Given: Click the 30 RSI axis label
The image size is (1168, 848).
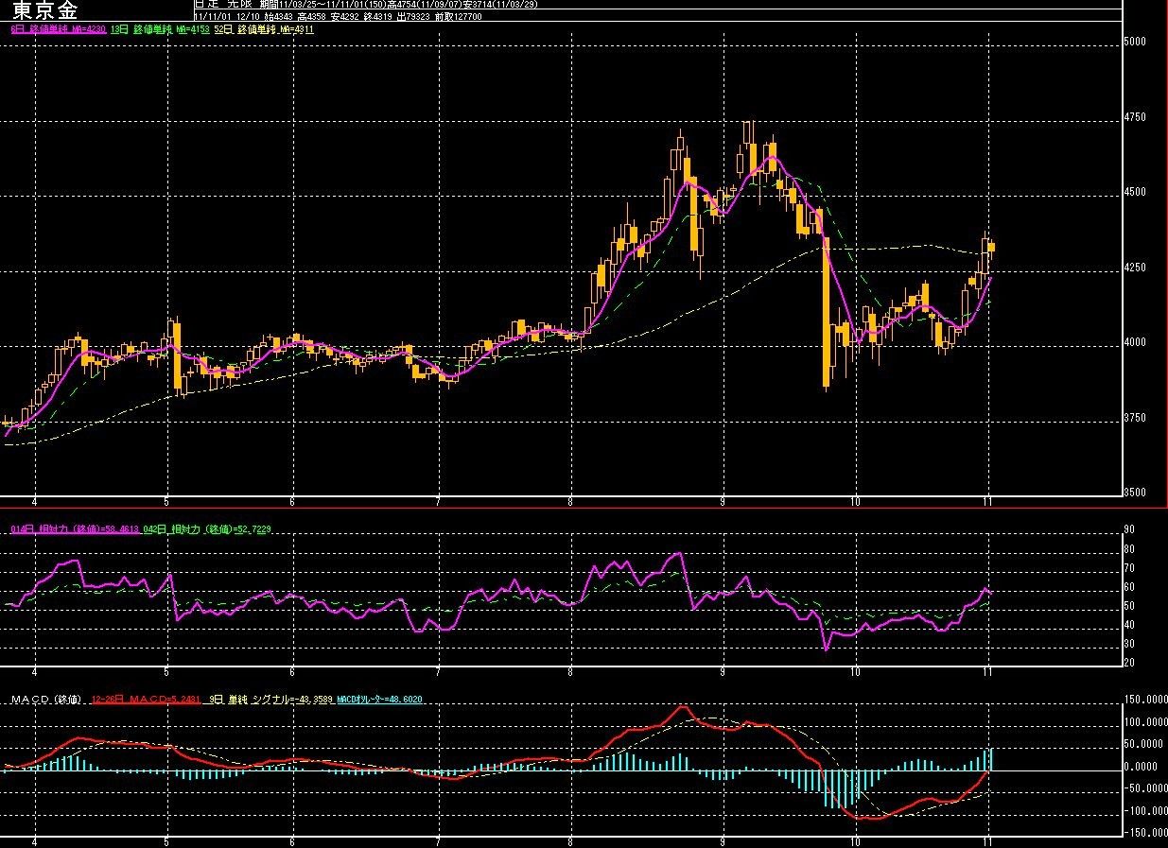Looking at the screenshot, I should (x=1129, y=645).
